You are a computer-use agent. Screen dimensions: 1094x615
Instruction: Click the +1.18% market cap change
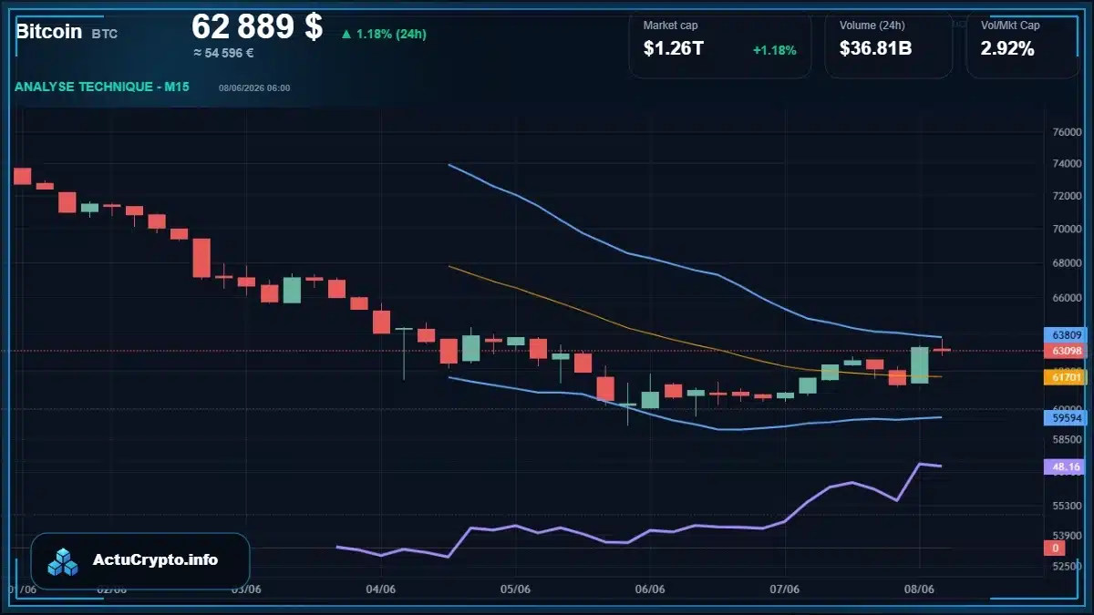[775, 50]
